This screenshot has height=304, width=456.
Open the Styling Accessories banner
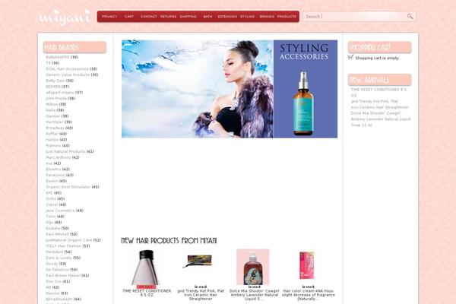click(x=230, y=89)
